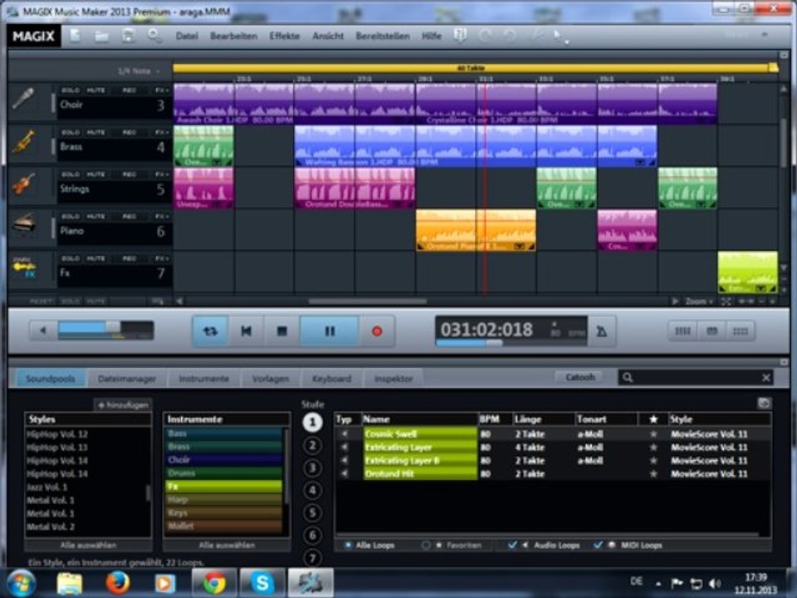The height and width of the screenshot is (598, 797).
Task: Preview the Cosmic Swell loop
Action: click(345, 434)
